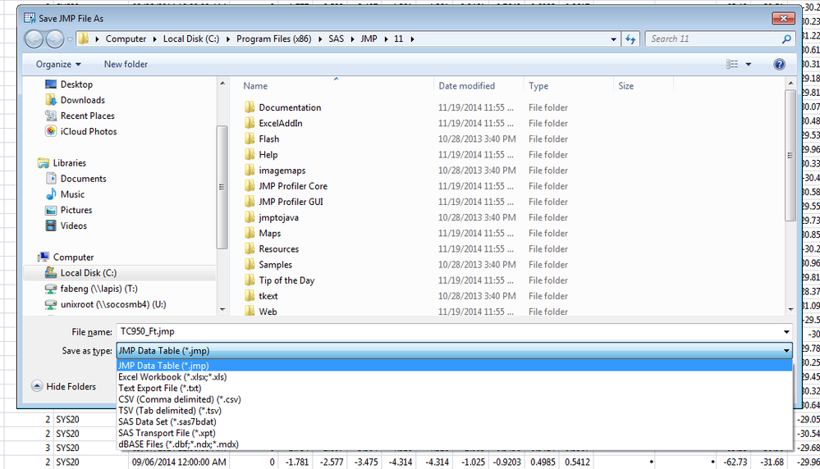Close the Save JMP File As dialog

pyautogui.click(x=783, y=18)
